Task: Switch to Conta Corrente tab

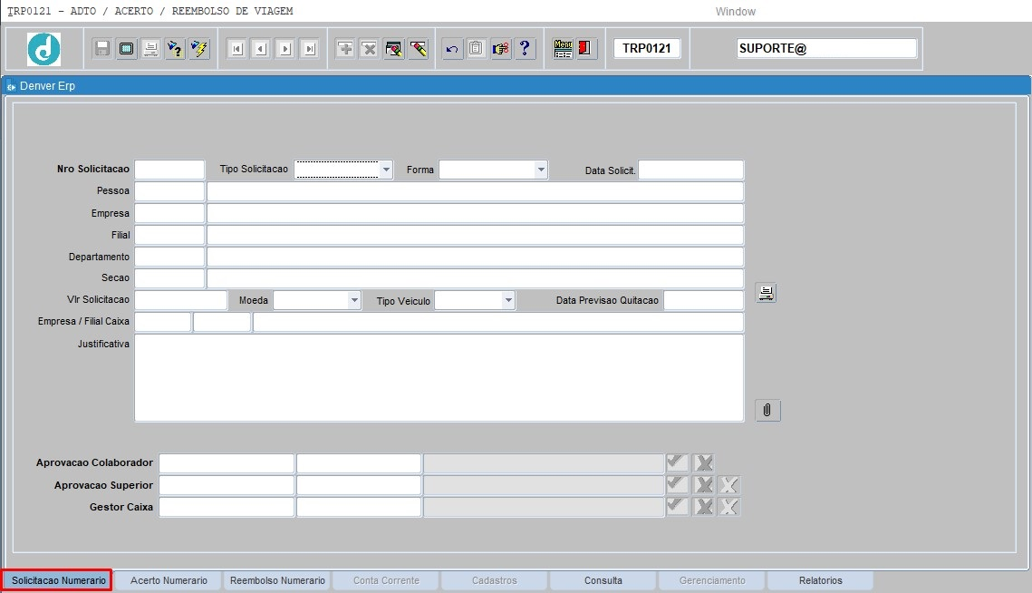Action: pyautogui.click(x=386, y=580)
